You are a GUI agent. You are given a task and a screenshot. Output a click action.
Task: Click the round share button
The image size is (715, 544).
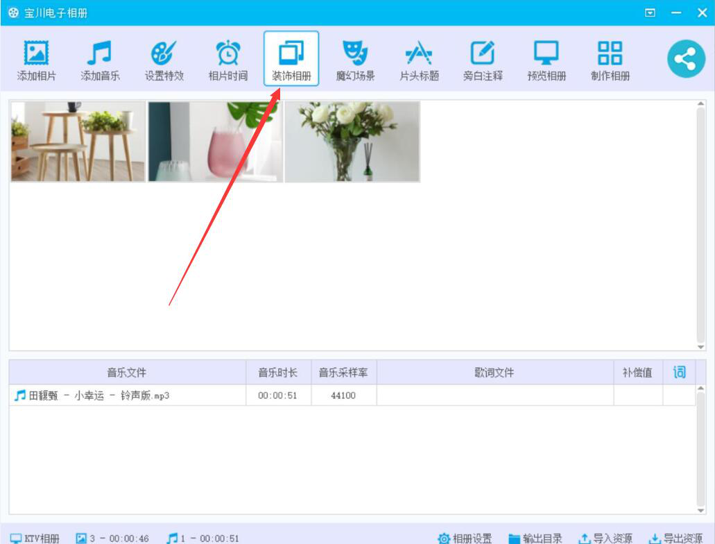pos(686,59)
